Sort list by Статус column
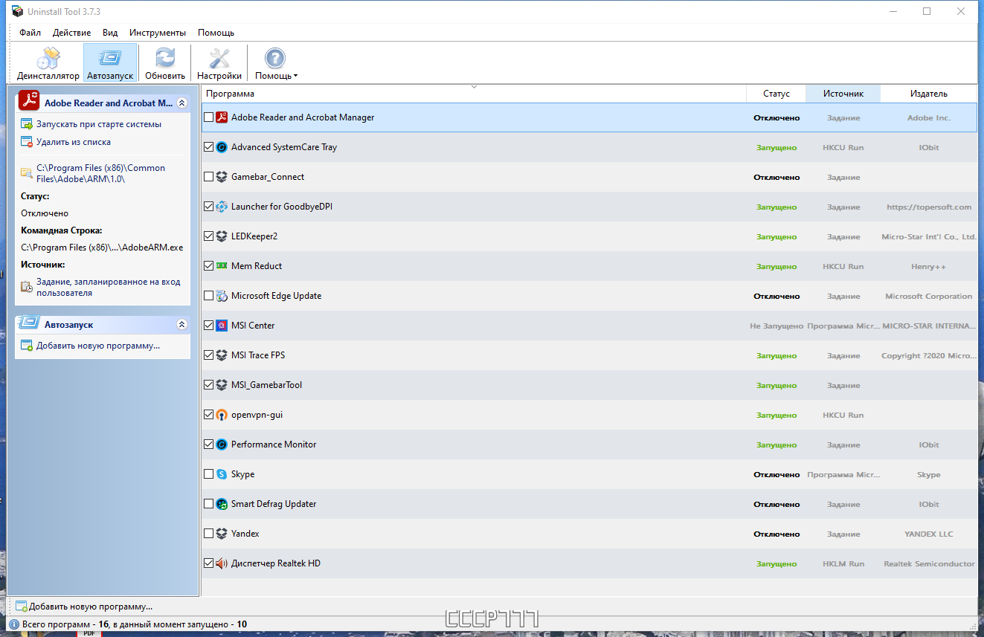Viewport: 984px width, 637px height. 776,94
